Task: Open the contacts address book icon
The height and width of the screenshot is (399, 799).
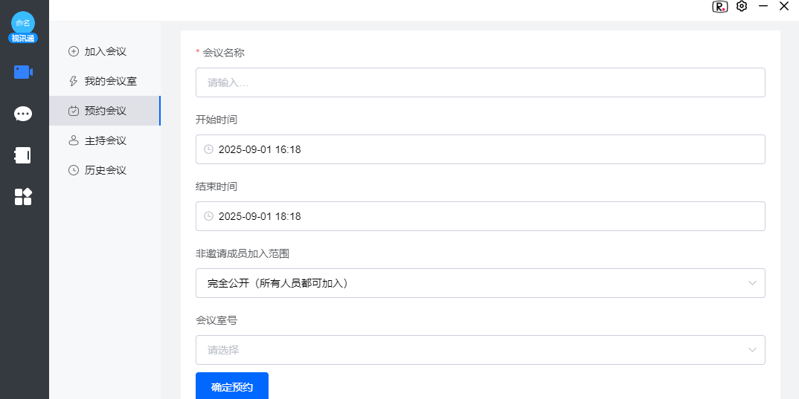Action: click(x=23, y=155)
